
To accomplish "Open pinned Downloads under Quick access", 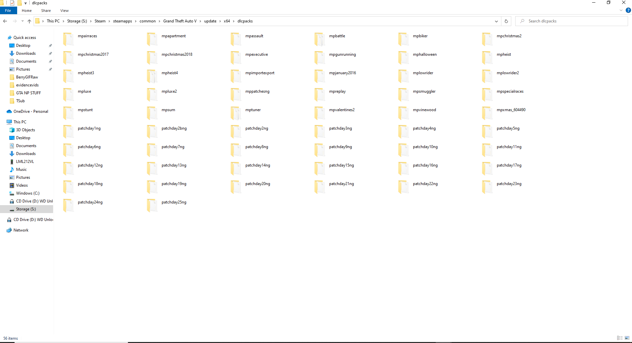I will (26, 53).
